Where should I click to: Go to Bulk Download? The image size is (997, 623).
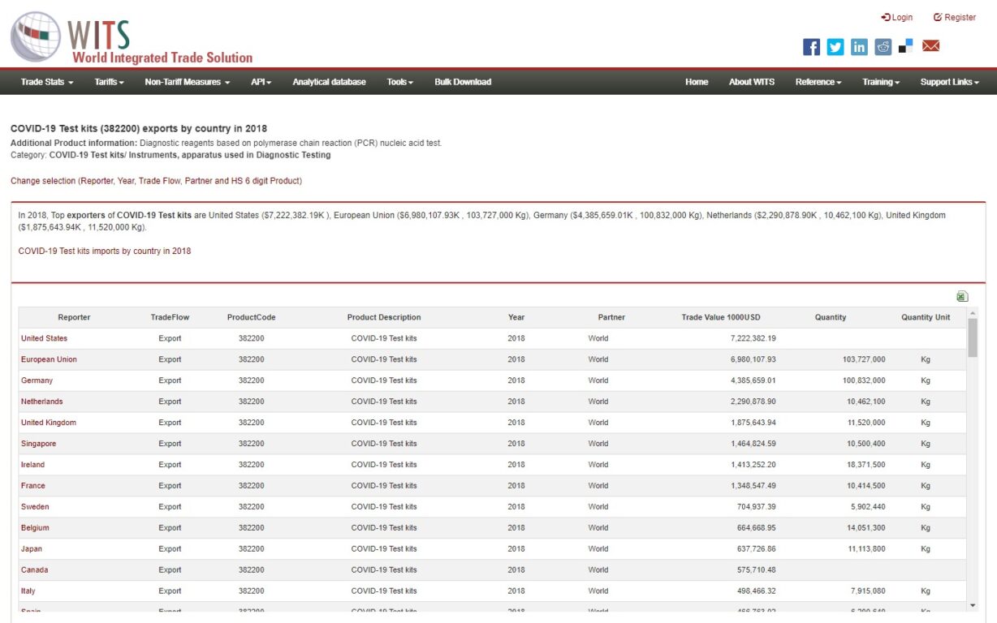point(463,82)
